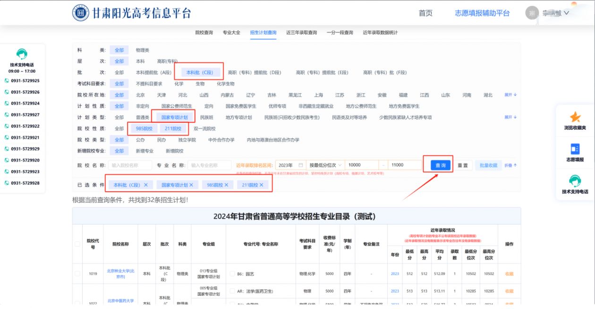The image size is (595, 309).
Task: Go to the 专业大全 tab
Action: tap(231, 33)
